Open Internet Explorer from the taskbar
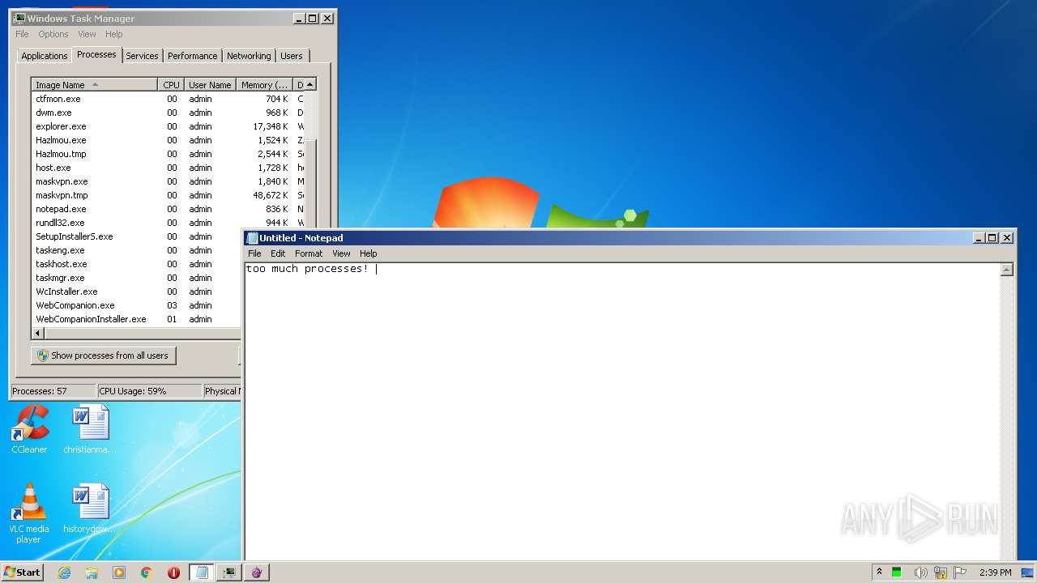 coord(64,572)
